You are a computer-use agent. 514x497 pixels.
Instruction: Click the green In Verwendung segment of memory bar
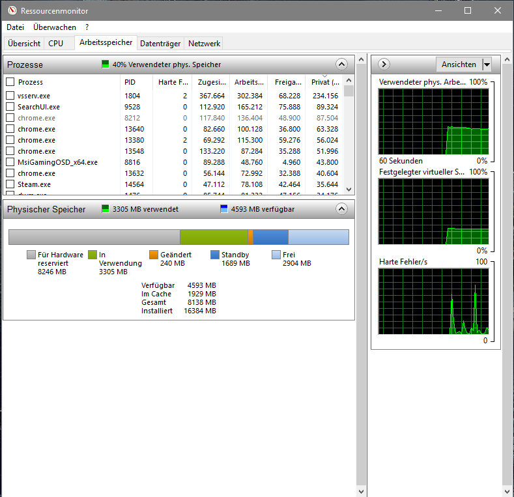pyautogui.click(x=214, y=237)
